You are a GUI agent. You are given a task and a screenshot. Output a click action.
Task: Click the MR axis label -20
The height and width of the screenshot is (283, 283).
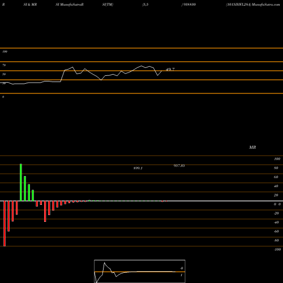click(276, 213)
